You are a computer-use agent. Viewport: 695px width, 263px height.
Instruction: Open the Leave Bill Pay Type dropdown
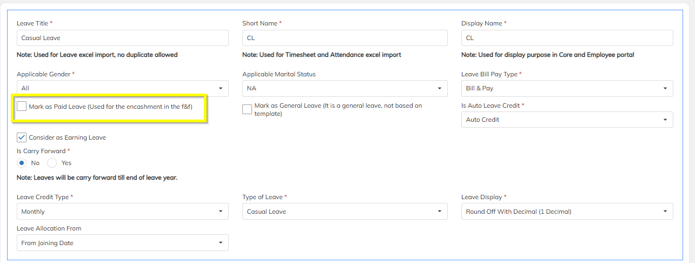(x=567, y=88)
